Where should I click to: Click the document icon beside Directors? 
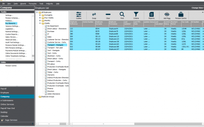[x=46, y=91]
